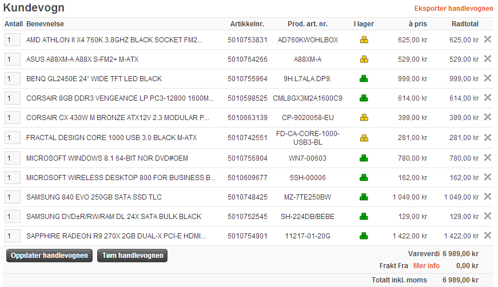Click yellow stock icon for AMD Athlon
The image size is (498, 287).
pyautogui.click(x=364, y=40)
